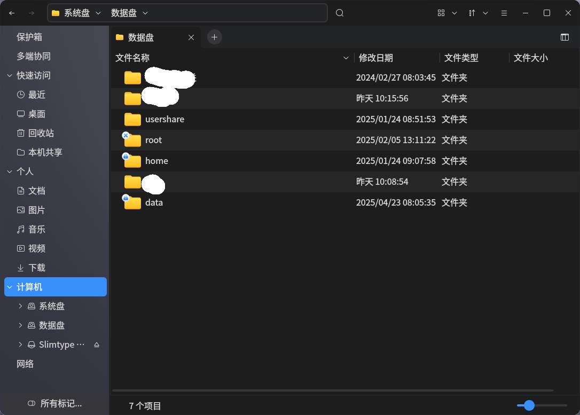Sort by 修改日期 column header
Image resolution: width=580 pixels, height=415 pixels.
click(x=376, y=58)
